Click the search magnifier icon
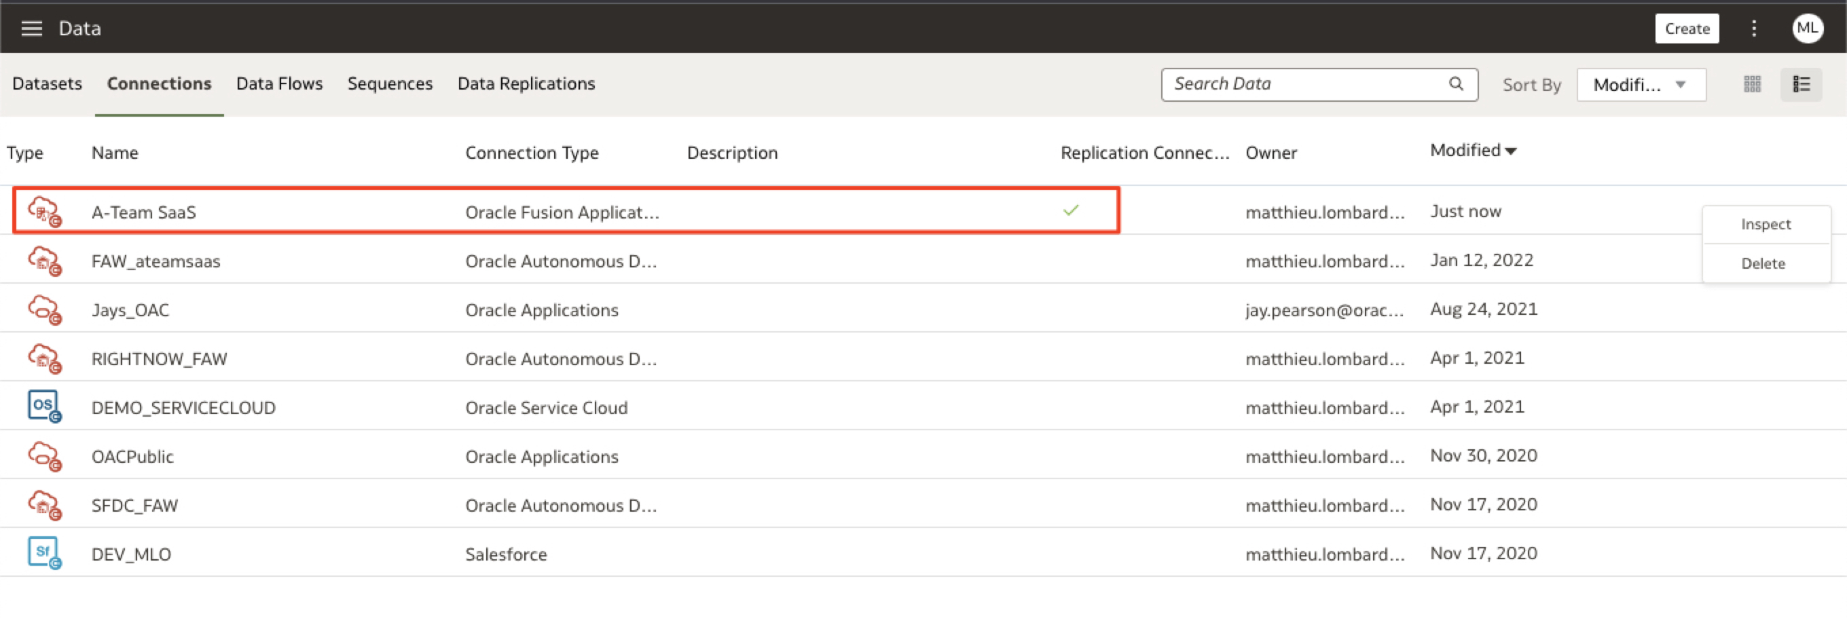The width and height of the screenshot is (1847, 623). click(1455, 84)
